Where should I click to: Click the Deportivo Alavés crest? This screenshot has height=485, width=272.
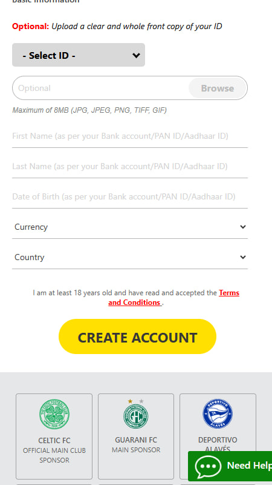(218, 413)
